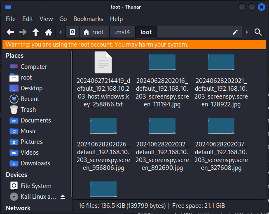Click the File System disk icon

[14, 186]
